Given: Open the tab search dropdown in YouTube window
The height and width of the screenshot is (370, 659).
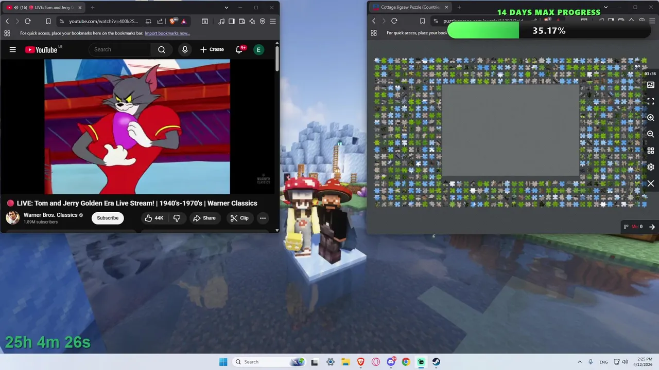Looking at the screenshot, I should point(226,8).
